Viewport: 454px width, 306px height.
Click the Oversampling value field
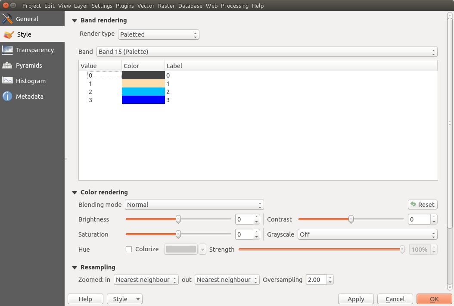click(316, 280)
